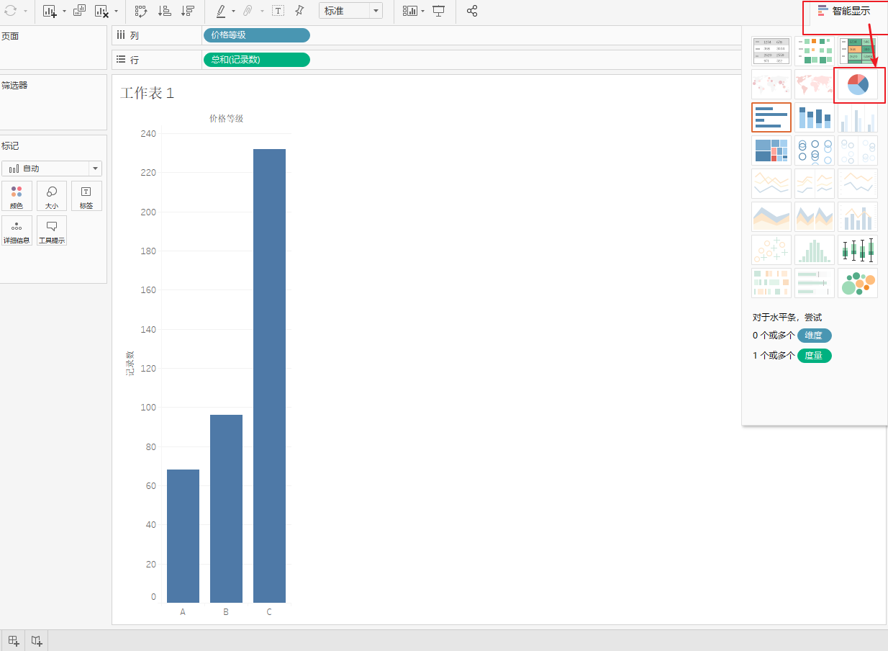888x651 pixels.
Task: Open the Show/Hide Cards dropdown arrow
Action: [x=422, y=12]
